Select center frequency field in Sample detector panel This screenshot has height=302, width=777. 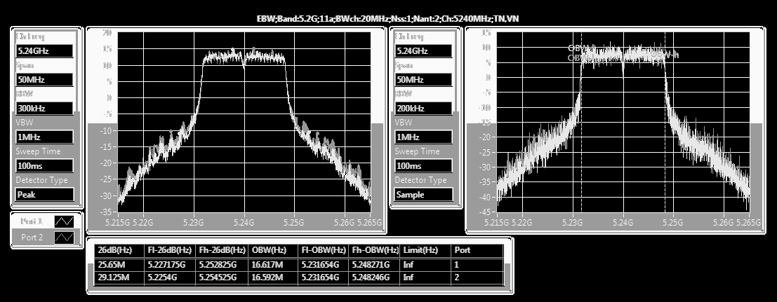[423, 51]
